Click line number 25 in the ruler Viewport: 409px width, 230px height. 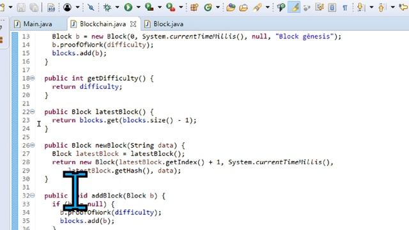[26, 137]
